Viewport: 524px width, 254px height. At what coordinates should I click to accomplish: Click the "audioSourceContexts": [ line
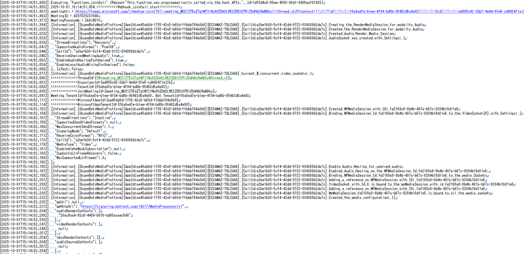(79, 241)
